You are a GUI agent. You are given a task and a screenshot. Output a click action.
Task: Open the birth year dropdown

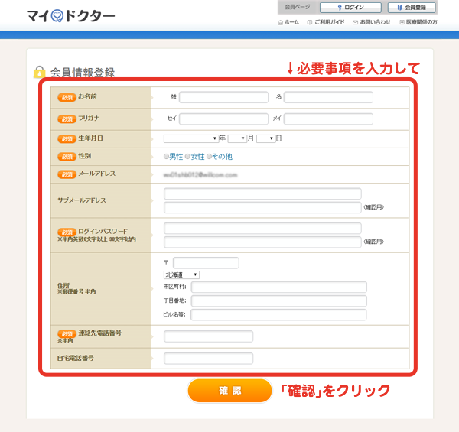tap(191, 138)
